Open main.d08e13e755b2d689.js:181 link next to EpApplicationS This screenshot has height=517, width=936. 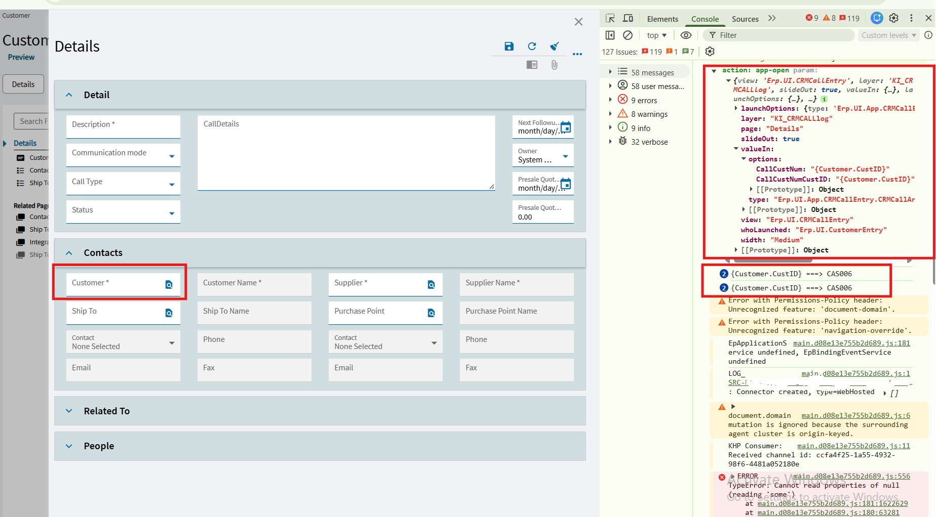point(851,343)
